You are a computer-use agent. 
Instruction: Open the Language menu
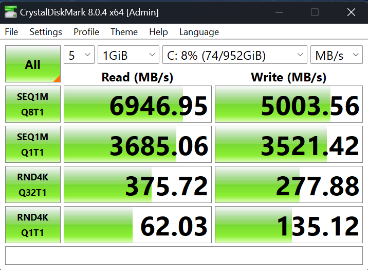coord(199,32)
